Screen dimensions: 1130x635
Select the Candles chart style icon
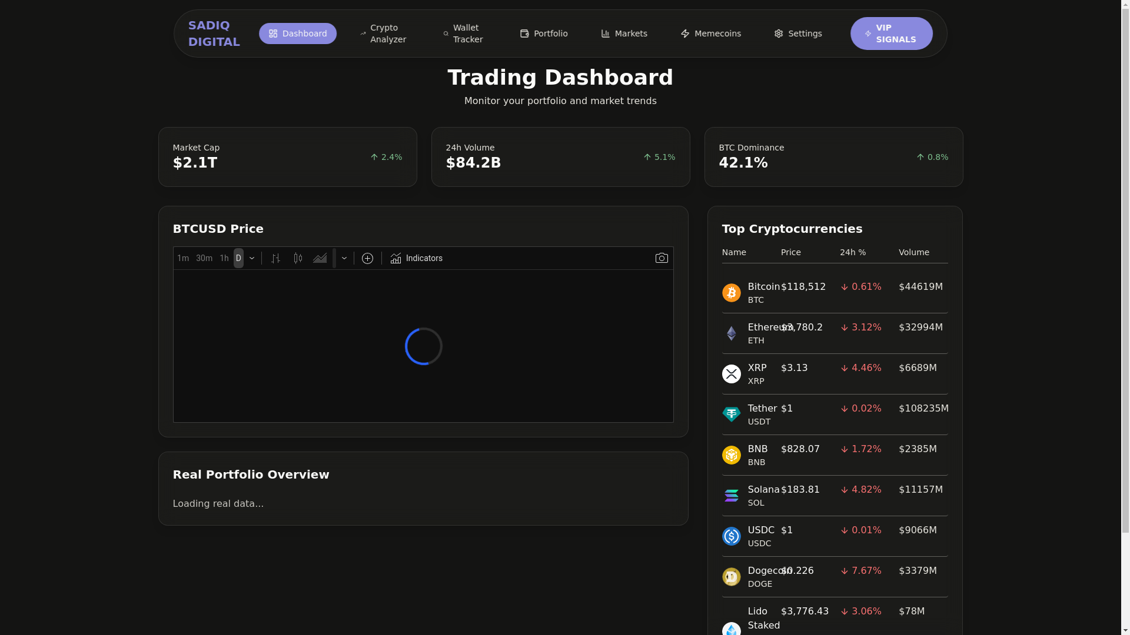tap(298, 258)
